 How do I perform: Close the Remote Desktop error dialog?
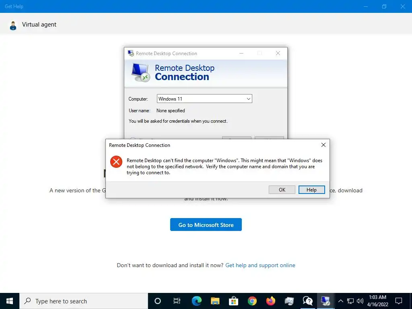point(323,145)
